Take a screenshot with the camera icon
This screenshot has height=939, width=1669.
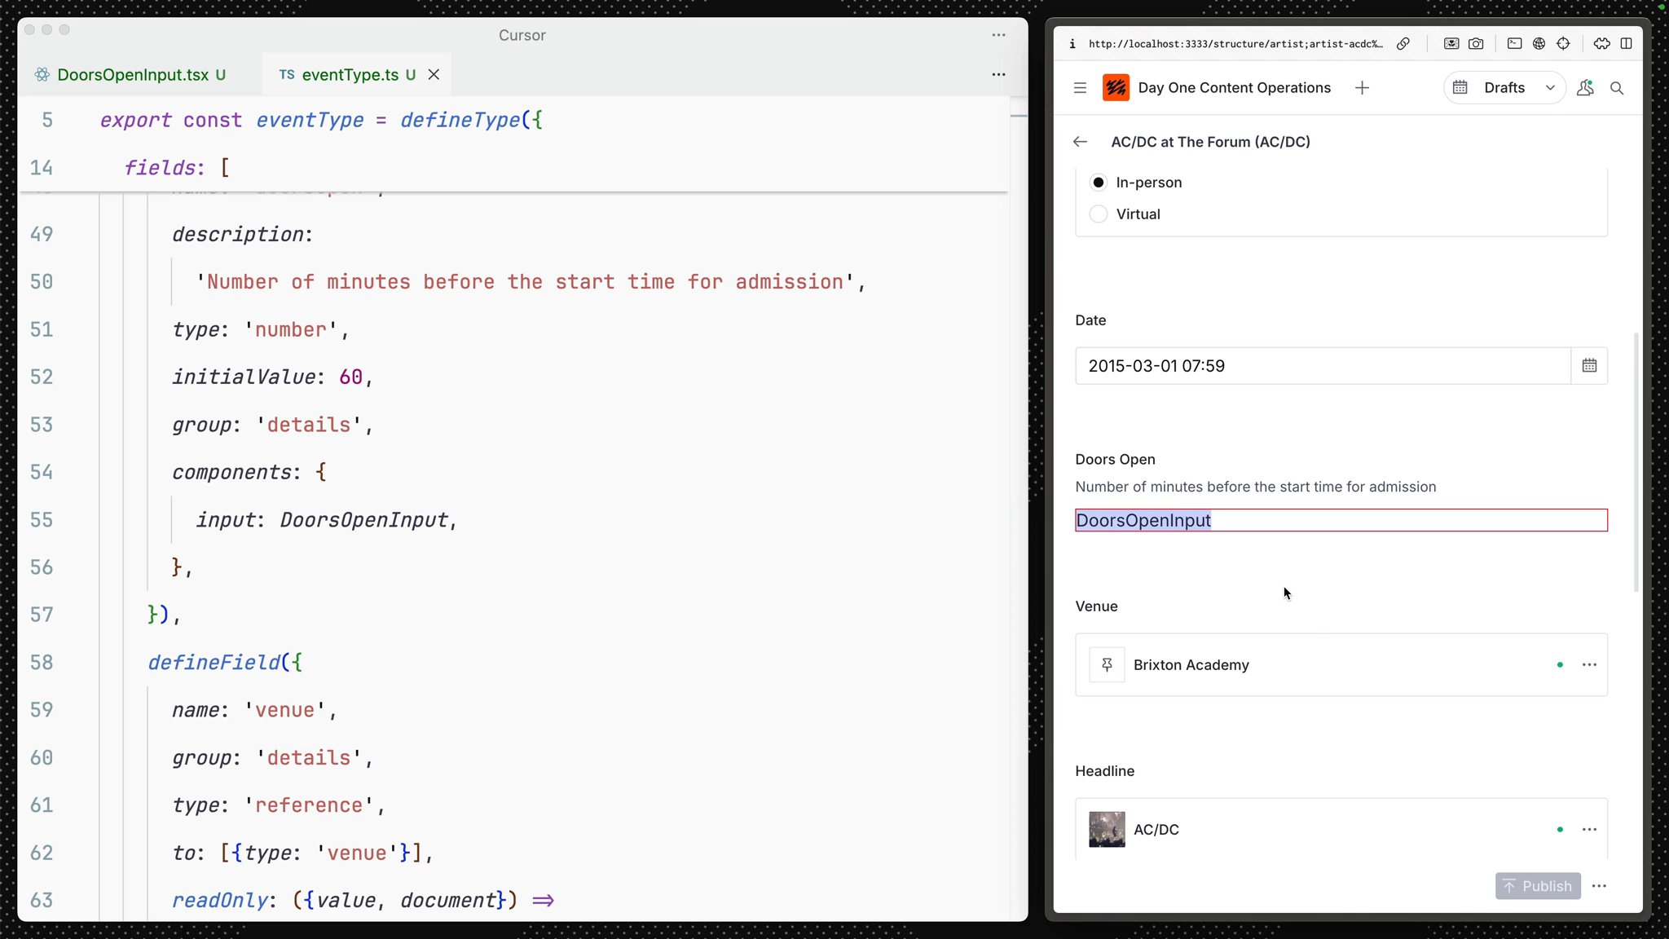coord(1476,44)
